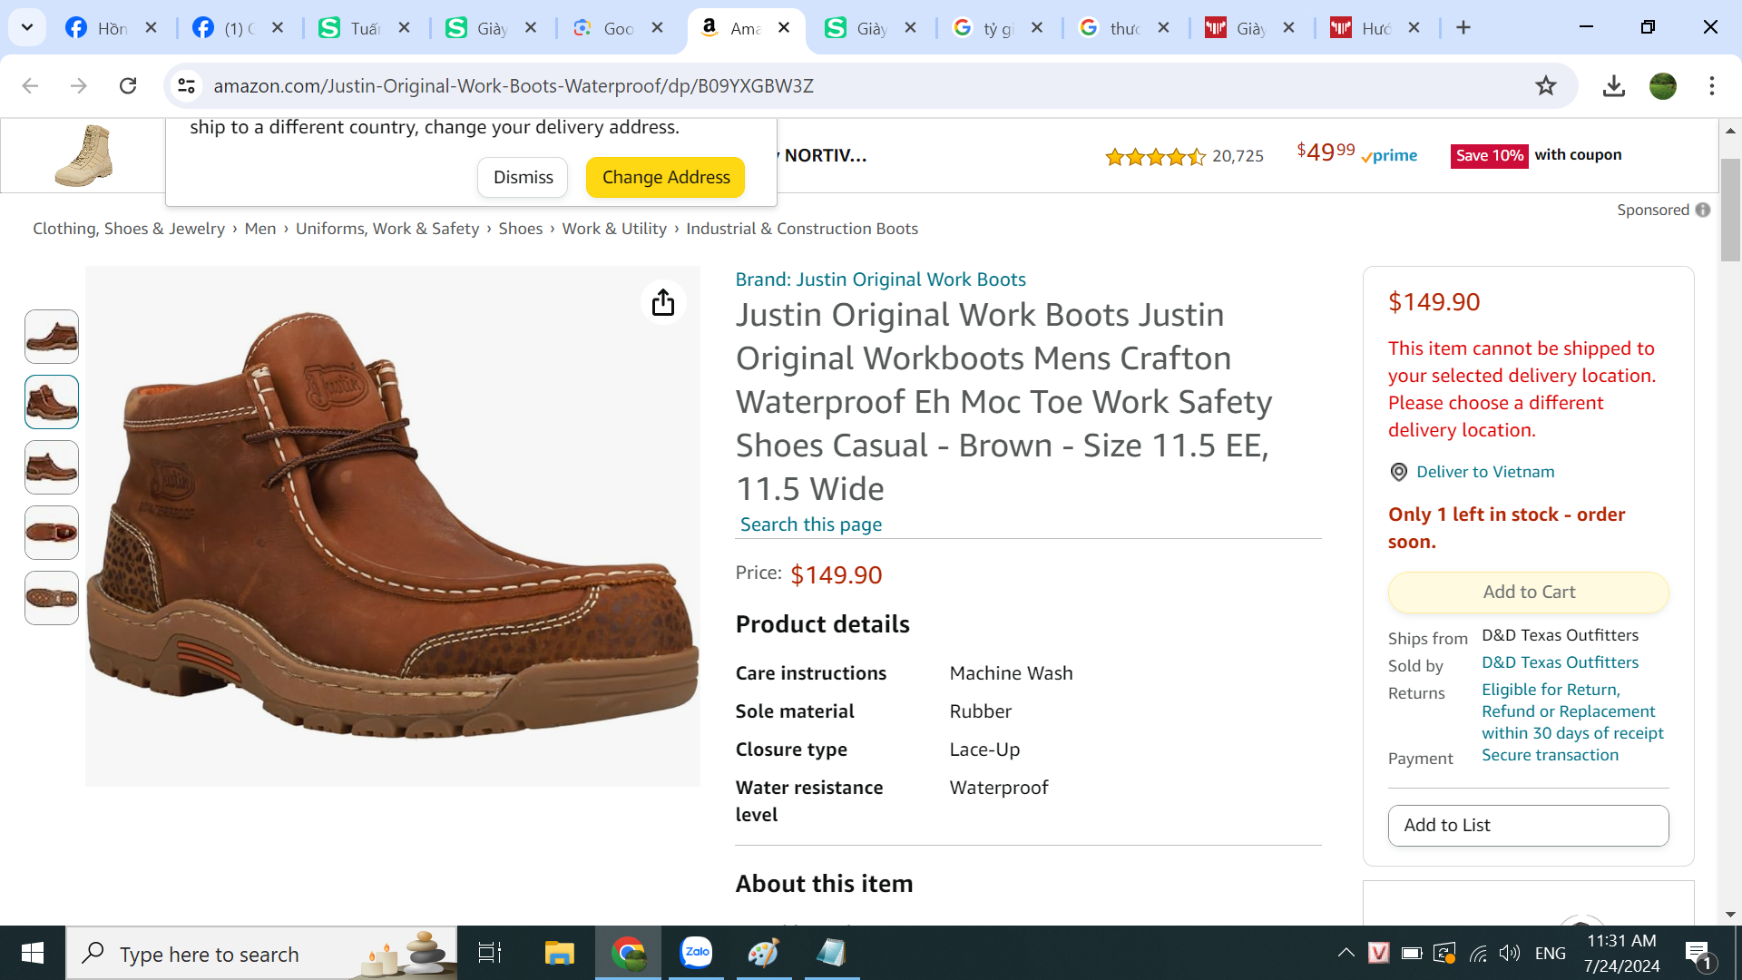
Task: Open Zalo from the taskbar
Action: tap(696, 953)
